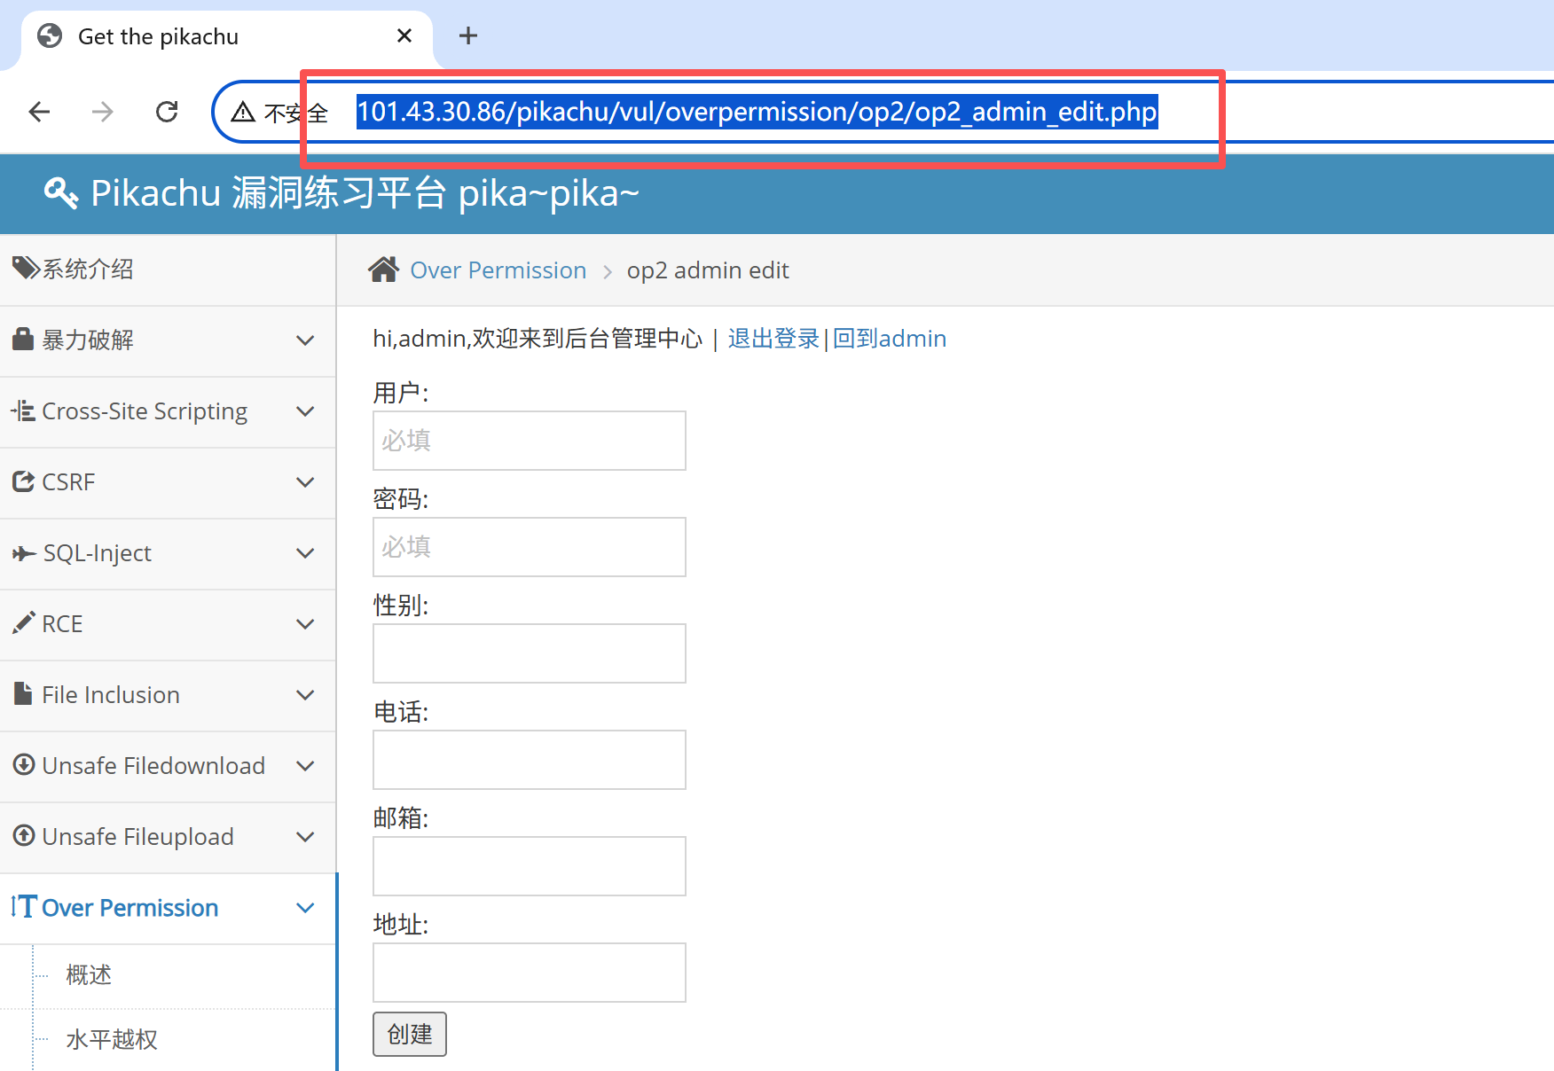
Task: Click the SQL-Inject plane icon
Action: 24,553
